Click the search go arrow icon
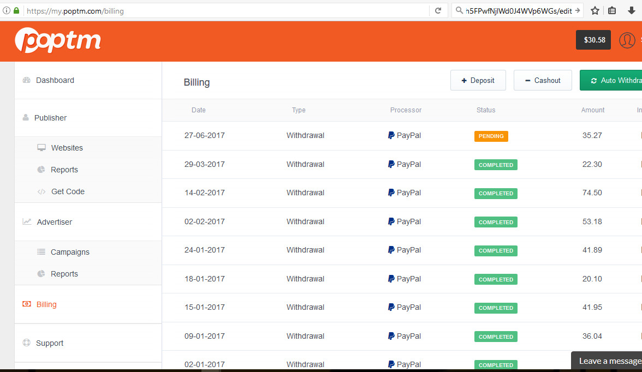Screen dimensions: 642x372 pyautogui.click(x=578, y=11)
